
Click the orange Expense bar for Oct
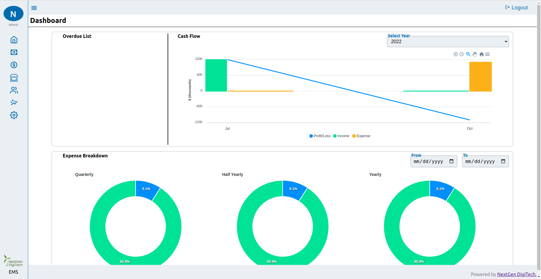[481, 77]
